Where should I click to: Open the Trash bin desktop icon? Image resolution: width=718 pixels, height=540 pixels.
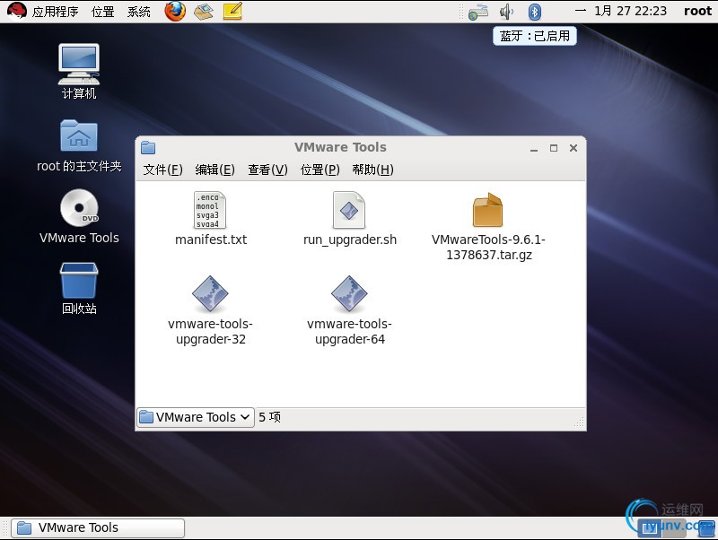coord(79,280)
